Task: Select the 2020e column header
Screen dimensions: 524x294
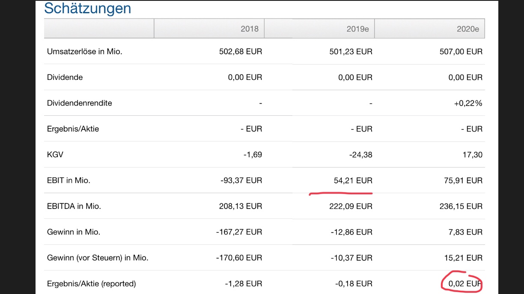Action: 468,29
